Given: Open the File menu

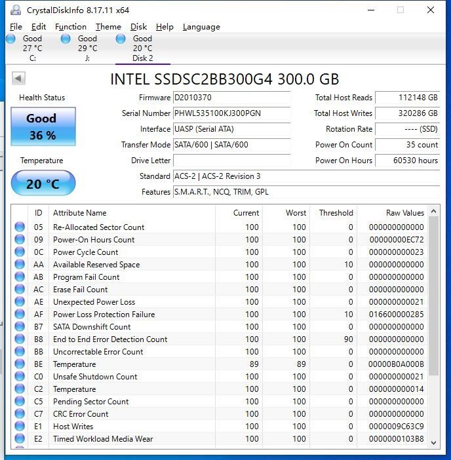Looking at the screenshot, I should 16,27.
